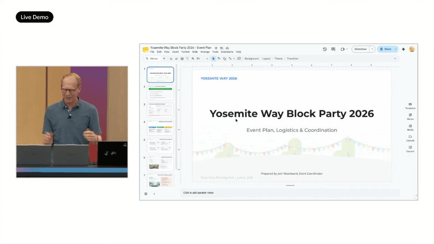
Task: Add a new slide with plus icon
Action: pyautogui.click(x=164, y=59)
